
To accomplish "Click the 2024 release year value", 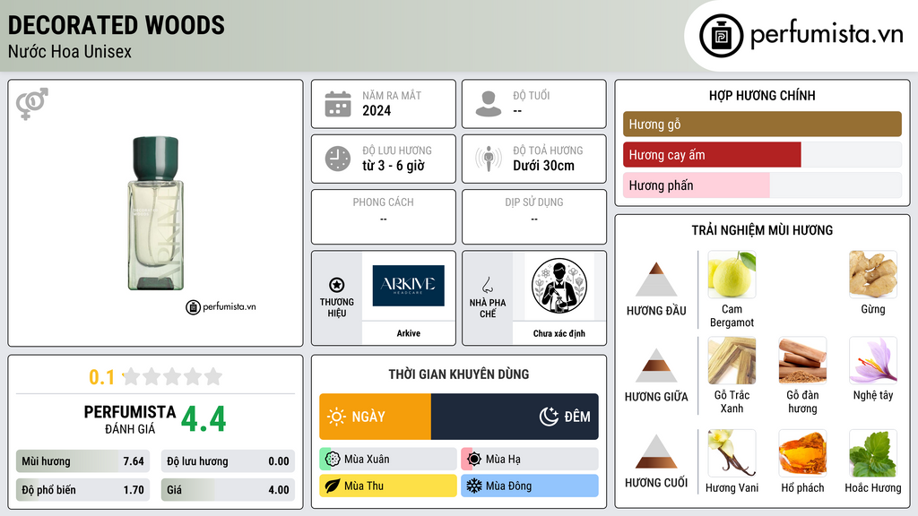I will point(377,110).
